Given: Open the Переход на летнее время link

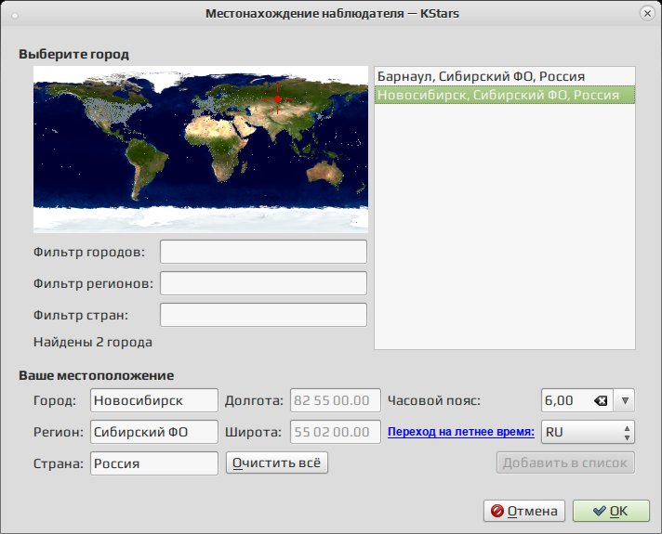Looking at the screenshot, I should coord(461,432).
